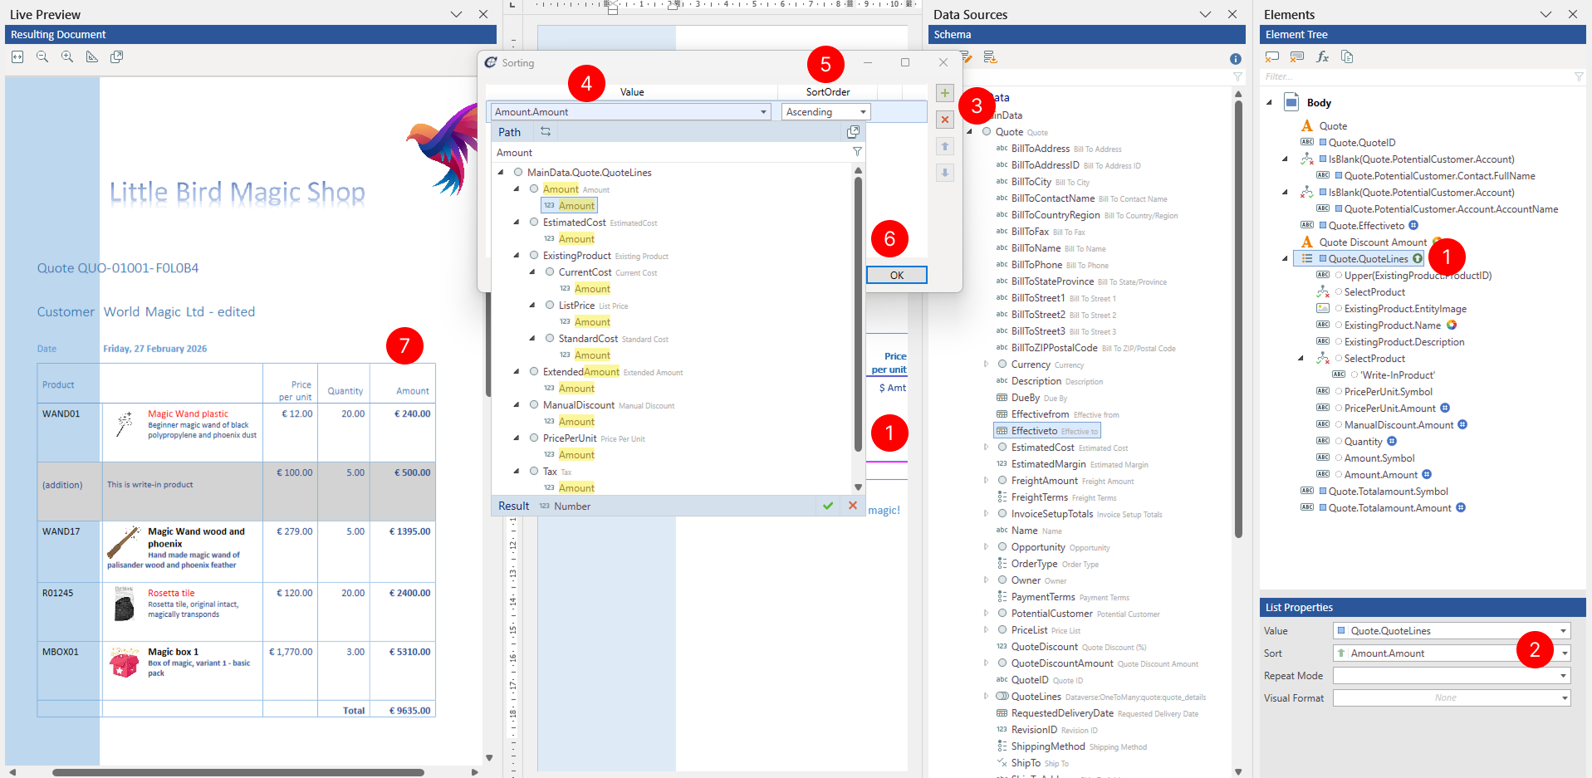The image size is (1592, 778).
Task: Select ExtendedAmount radio in path tree
Action: click(534, 372)
